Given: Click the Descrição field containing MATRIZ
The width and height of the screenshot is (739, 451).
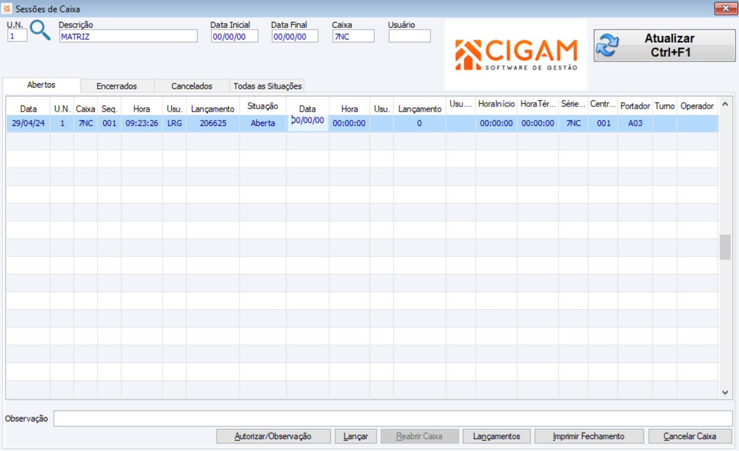Looking at the screenshot, I should [128, 36].
